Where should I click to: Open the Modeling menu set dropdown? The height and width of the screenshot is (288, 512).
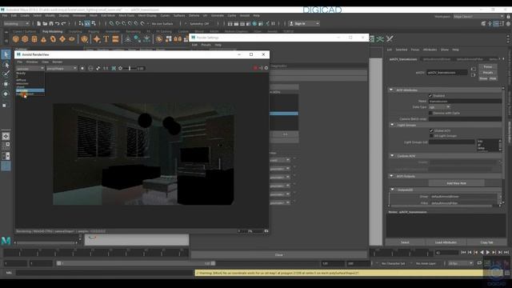pos(16,23)
